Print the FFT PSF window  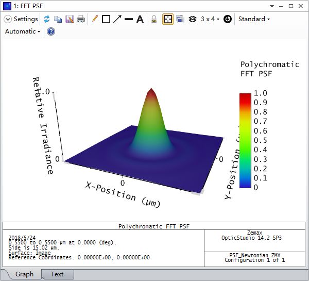tap(81, 19)
